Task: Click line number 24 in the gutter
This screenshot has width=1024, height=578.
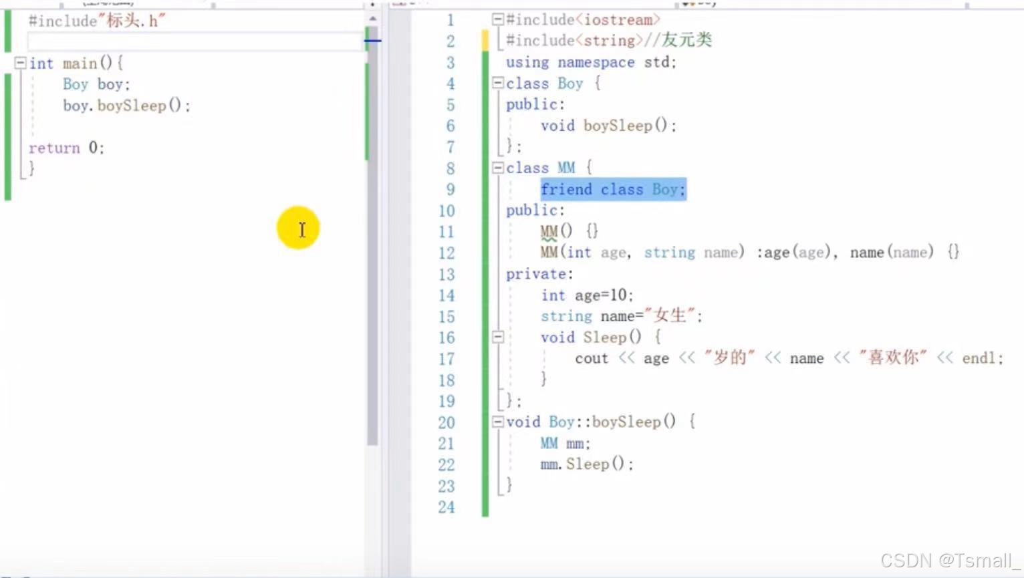Action: point(446,507)
